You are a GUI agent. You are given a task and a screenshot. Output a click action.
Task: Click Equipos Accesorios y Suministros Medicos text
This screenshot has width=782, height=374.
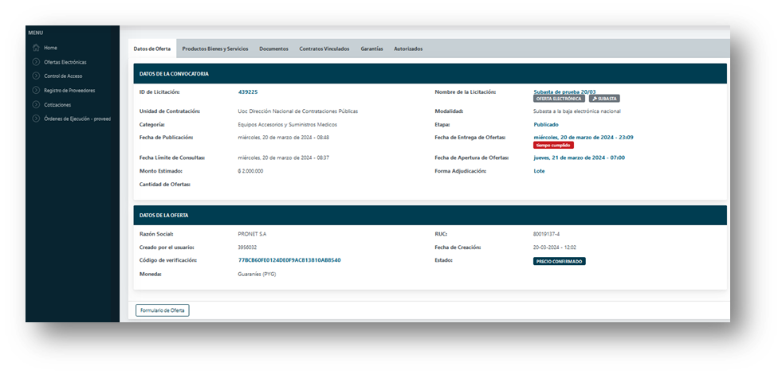tap(288, 124)
